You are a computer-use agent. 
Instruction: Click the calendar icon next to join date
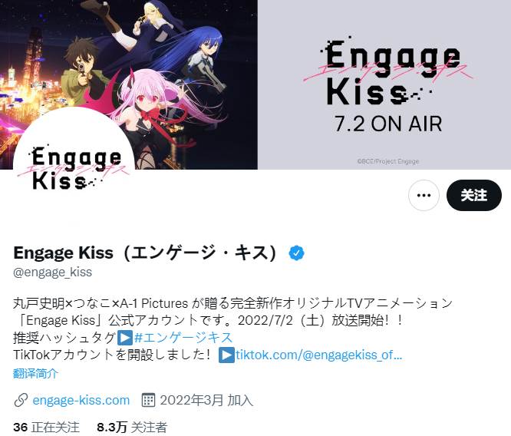click(148, 400)
